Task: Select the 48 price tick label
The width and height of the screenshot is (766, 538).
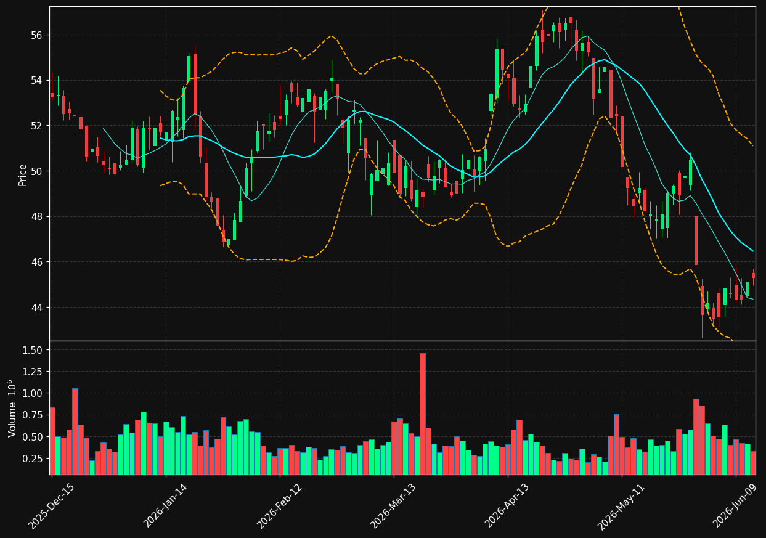Action: click(x=38, y=217)
